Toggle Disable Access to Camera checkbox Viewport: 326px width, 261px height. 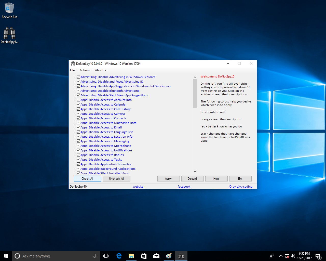78,114
